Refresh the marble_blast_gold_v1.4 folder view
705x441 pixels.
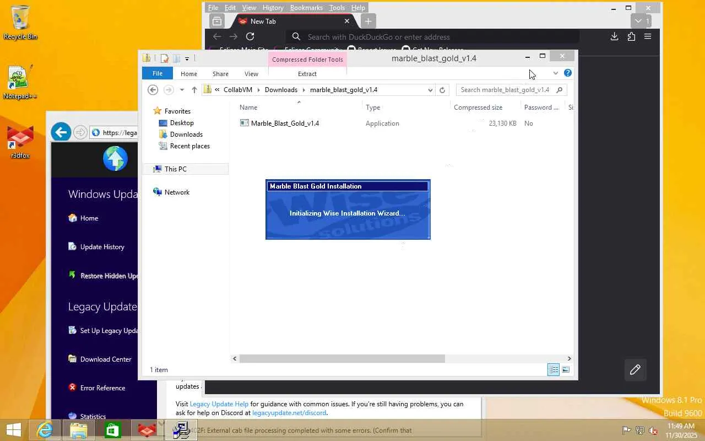[442, 90]
